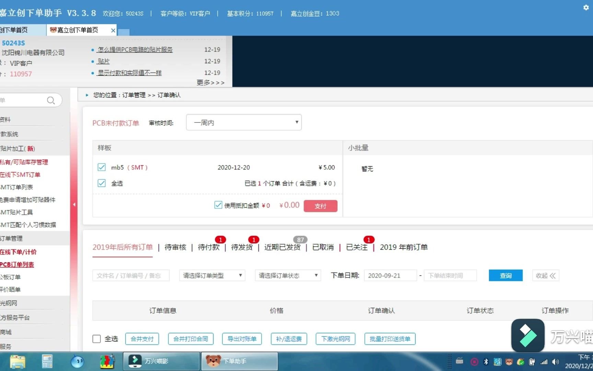Click the network signal tray icon
The width and height of the screenshot is (593, 371).
pos(544,362)
